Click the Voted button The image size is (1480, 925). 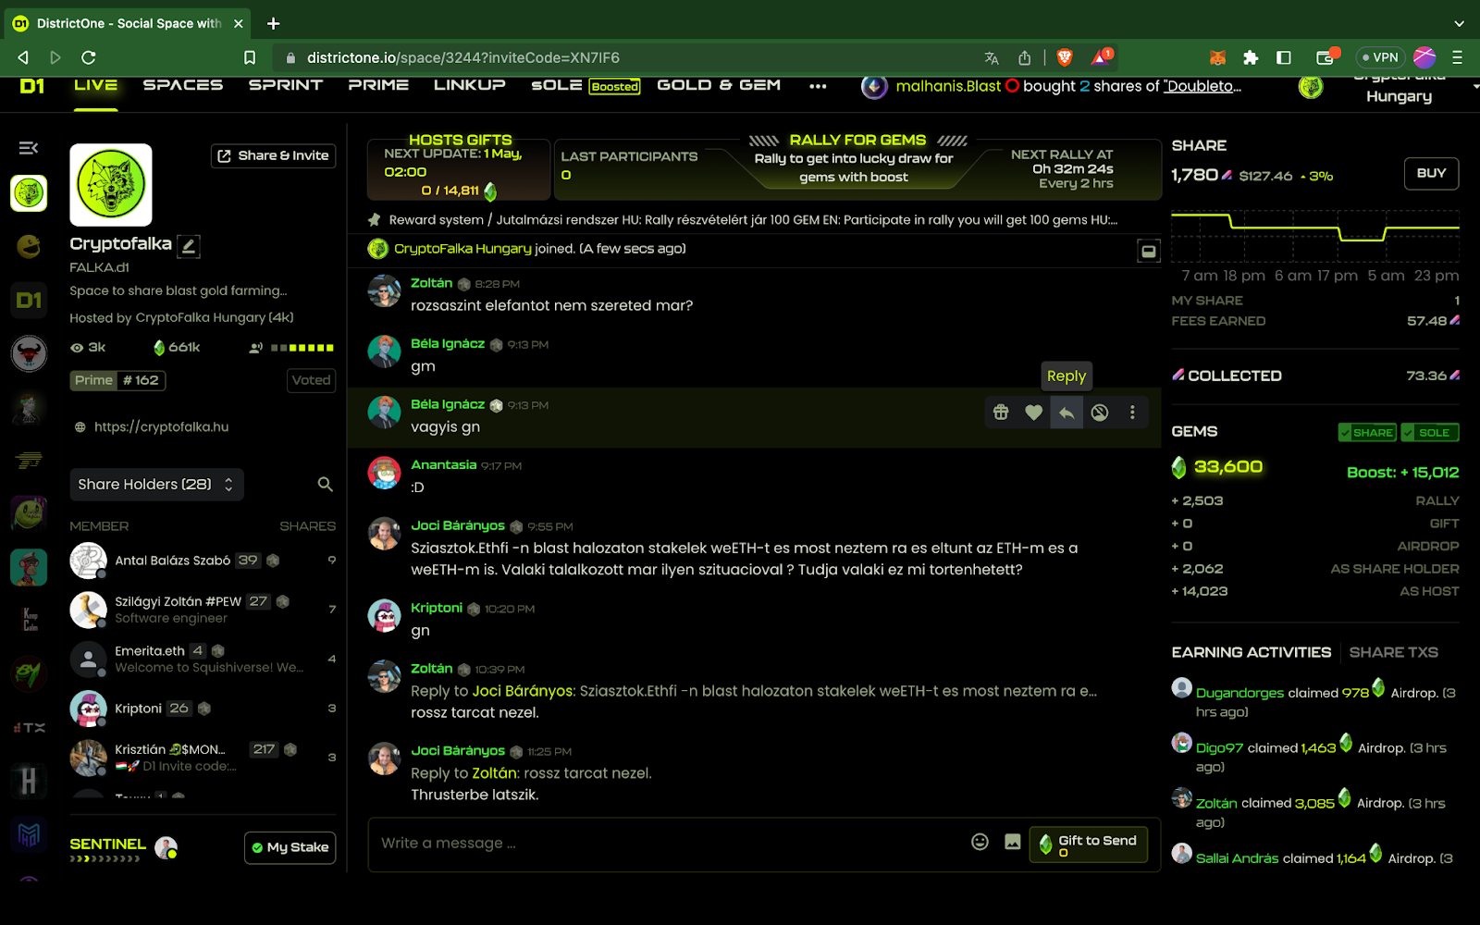[x=311, y=380]
